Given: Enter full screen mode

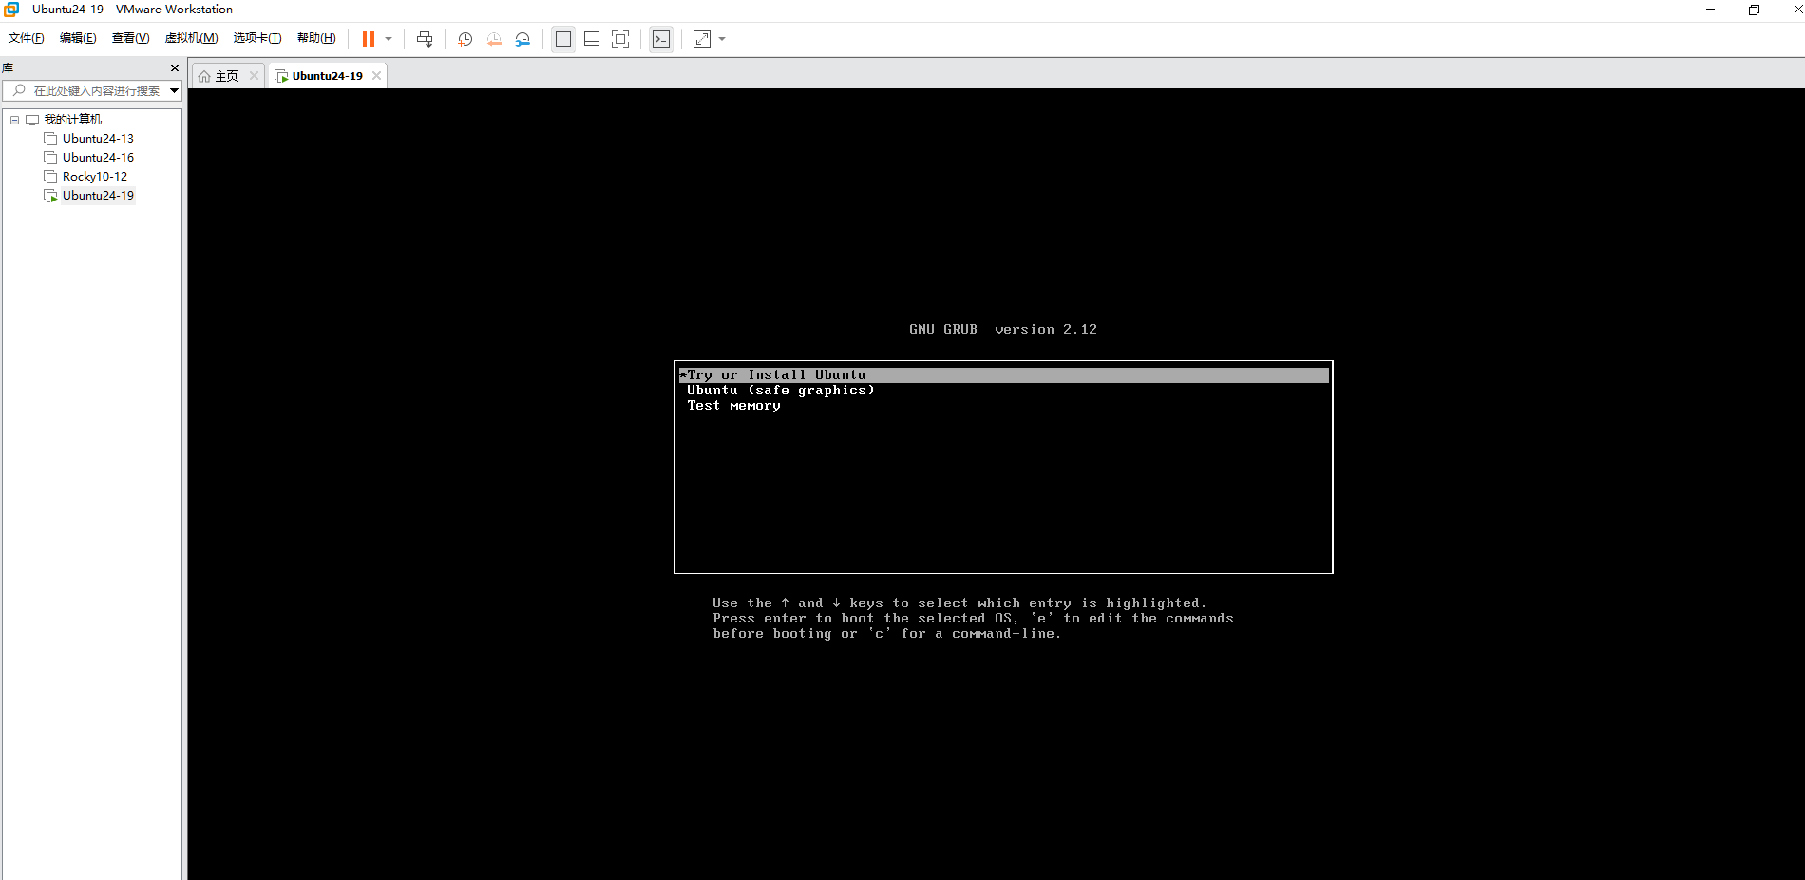Looking at the screenshot, I should [x=620, y=39].
